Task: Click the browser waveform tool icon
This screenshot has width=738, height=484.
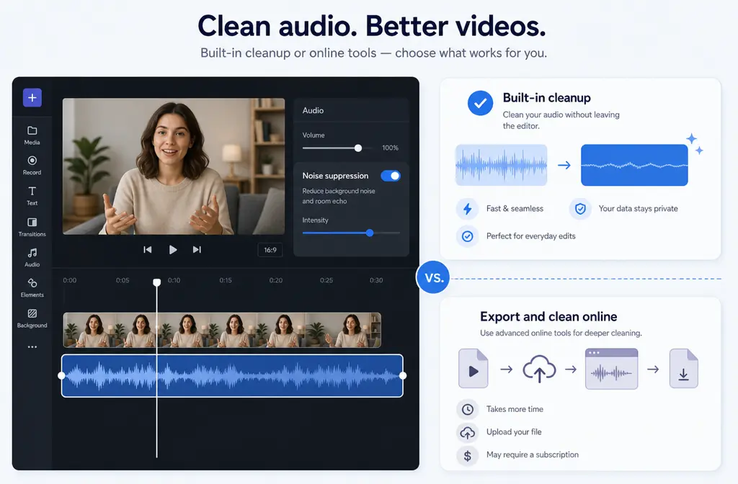Action: click(611, 369)
